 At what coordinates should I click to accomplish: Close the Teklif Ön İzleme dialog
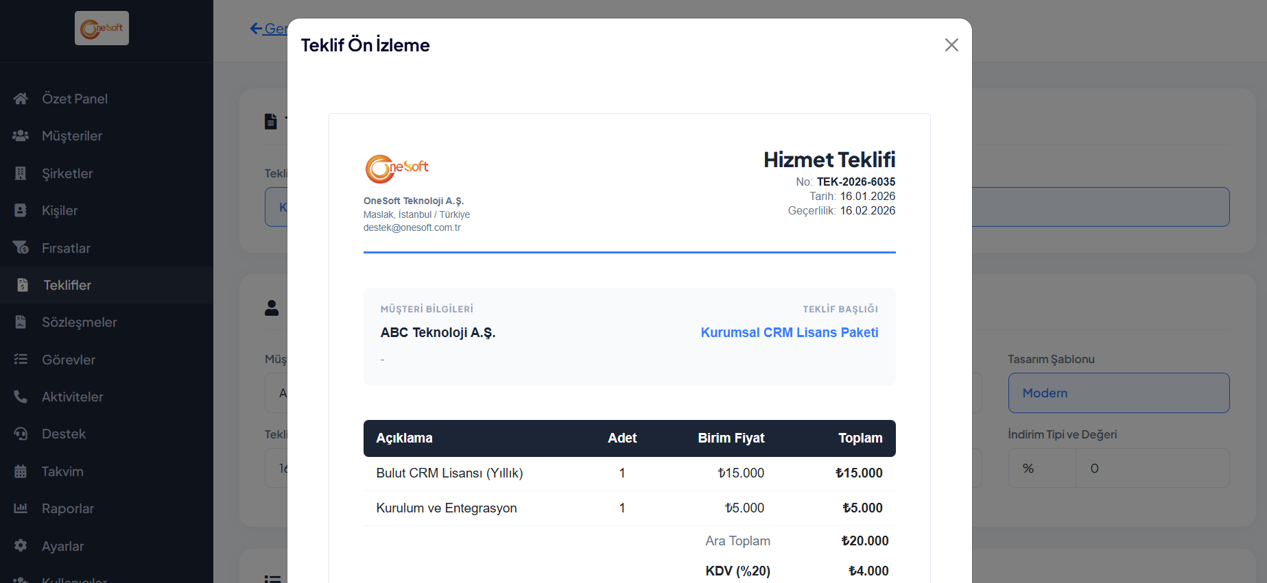(x=951, y=45)
